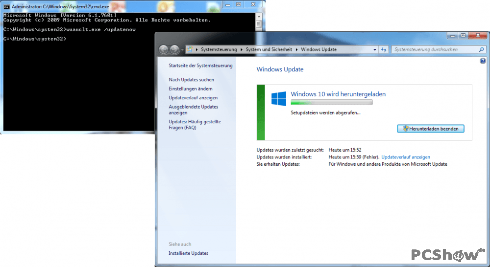This screenshot has width=490, height=267.
Task: Click the Für Windows und andere Produkte text
Action: (x=388, y=164)
